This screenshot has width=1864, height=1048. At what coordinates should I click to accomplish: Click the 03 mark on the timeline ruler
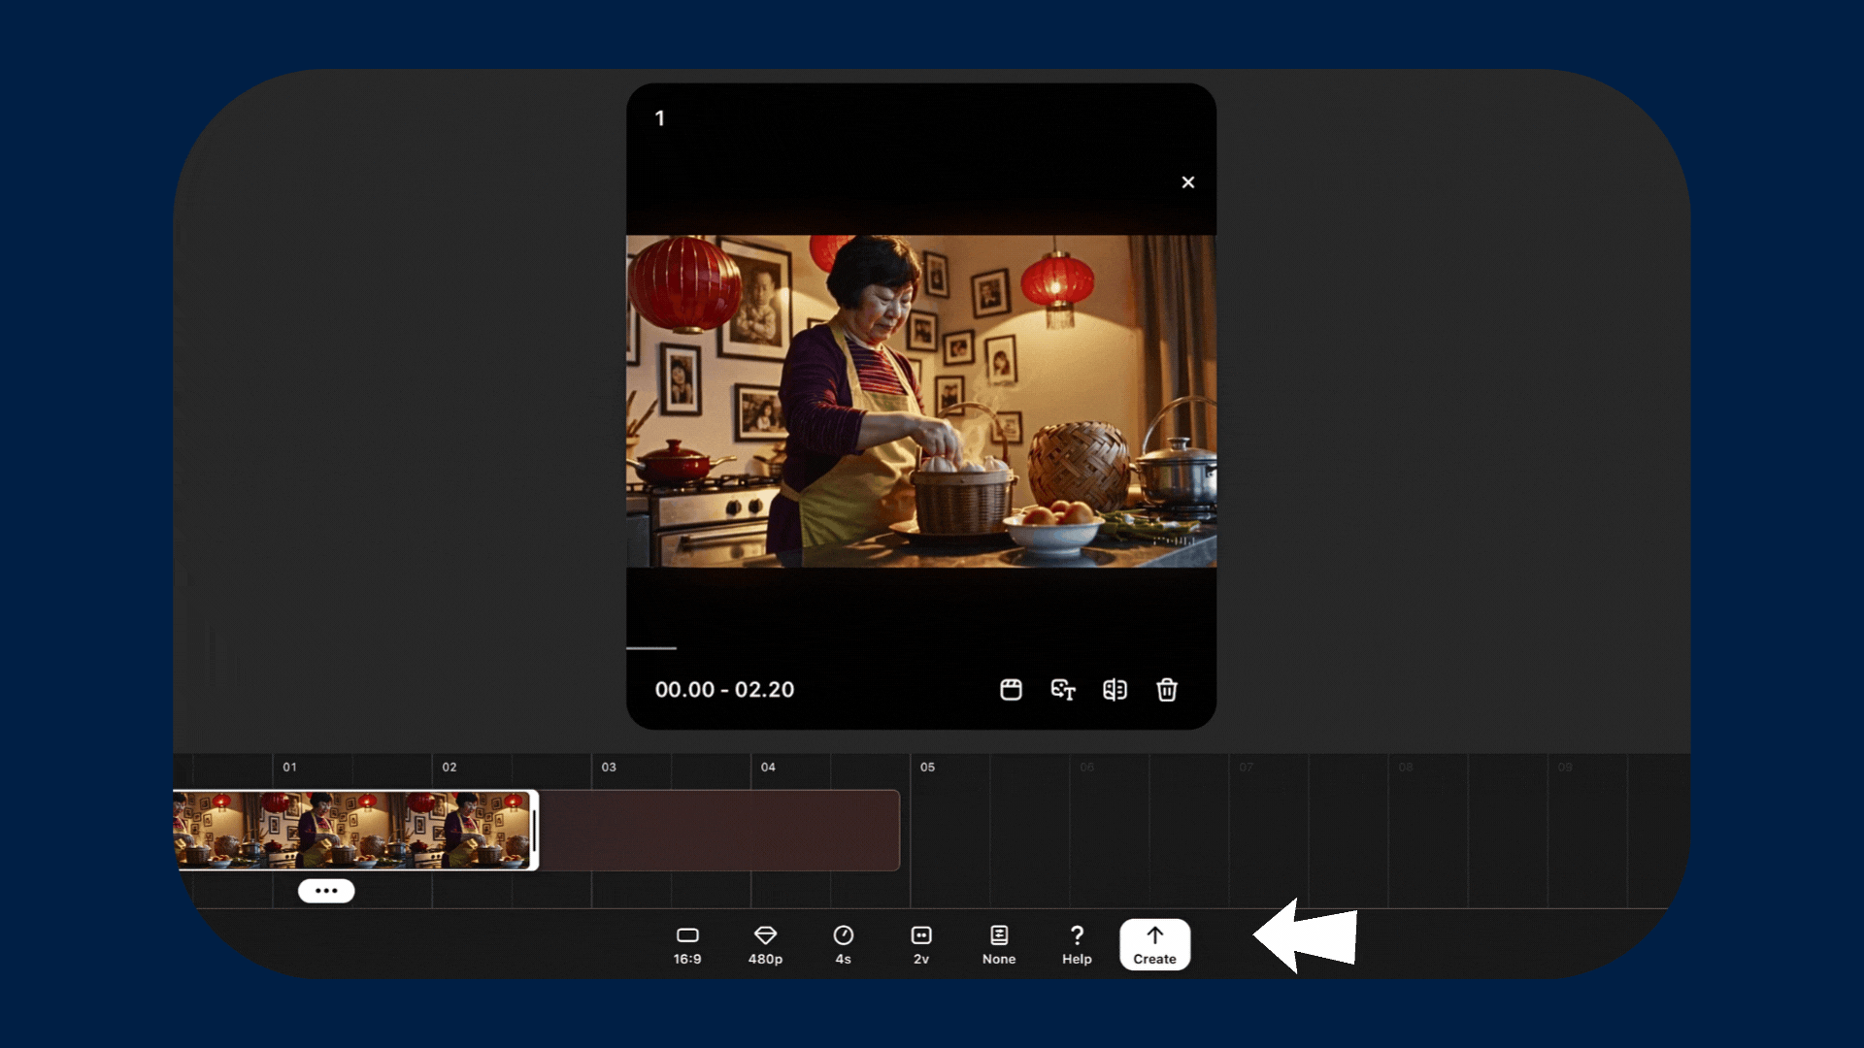tap(609, 767)
